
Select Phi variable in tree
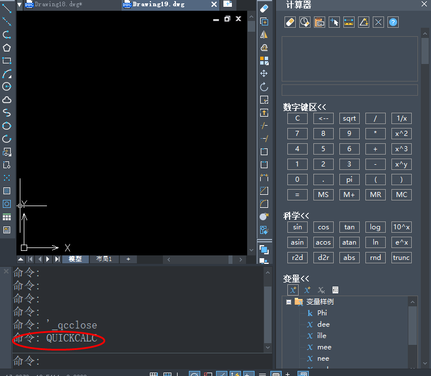[322, 313]
